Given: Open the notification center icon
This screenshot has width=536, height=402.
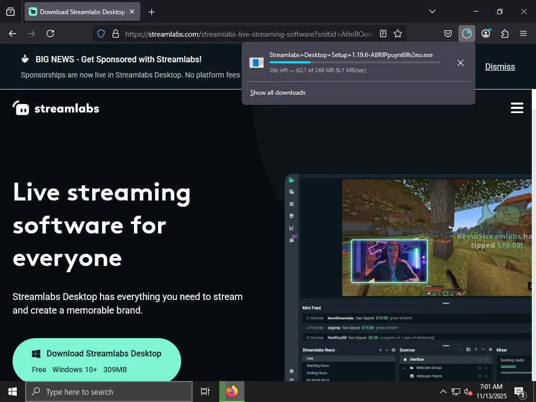Looking at the screenshot, I should [x=520, y=392].
